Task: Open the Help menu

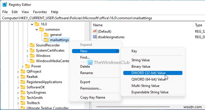Action: click(54, 12)
